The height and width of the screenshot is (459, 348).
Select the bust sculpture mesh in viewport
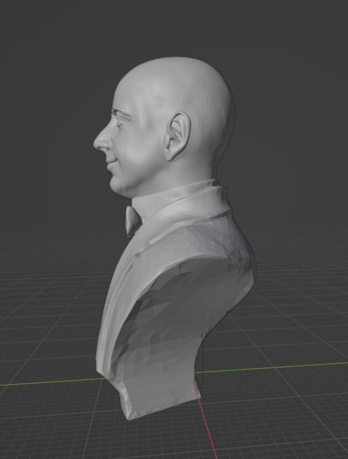pyautogui.click(x=175, y=239)
